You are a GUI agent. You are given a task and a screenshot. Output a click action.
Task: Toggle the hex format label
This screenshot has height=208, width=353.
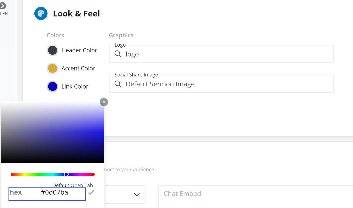coord(16,192)
